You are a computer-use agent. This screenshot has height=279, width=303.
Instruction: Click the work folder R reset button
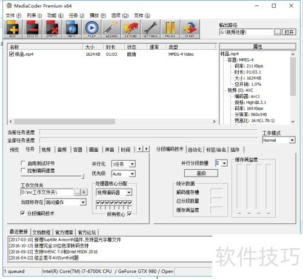click(x=84, y=192)
